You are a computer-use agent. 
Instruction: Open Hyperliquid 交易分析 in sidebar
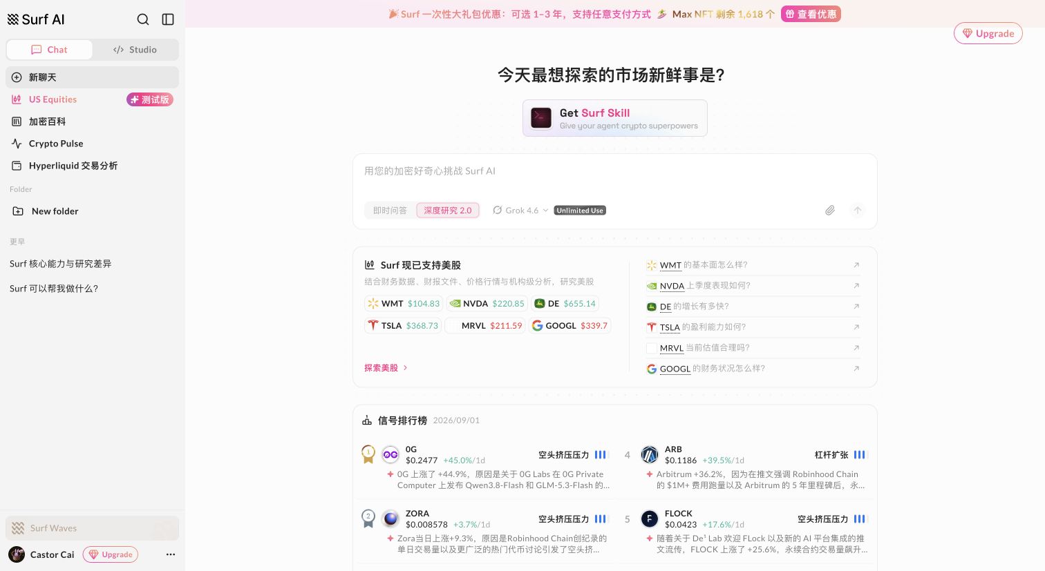(92, 166)
